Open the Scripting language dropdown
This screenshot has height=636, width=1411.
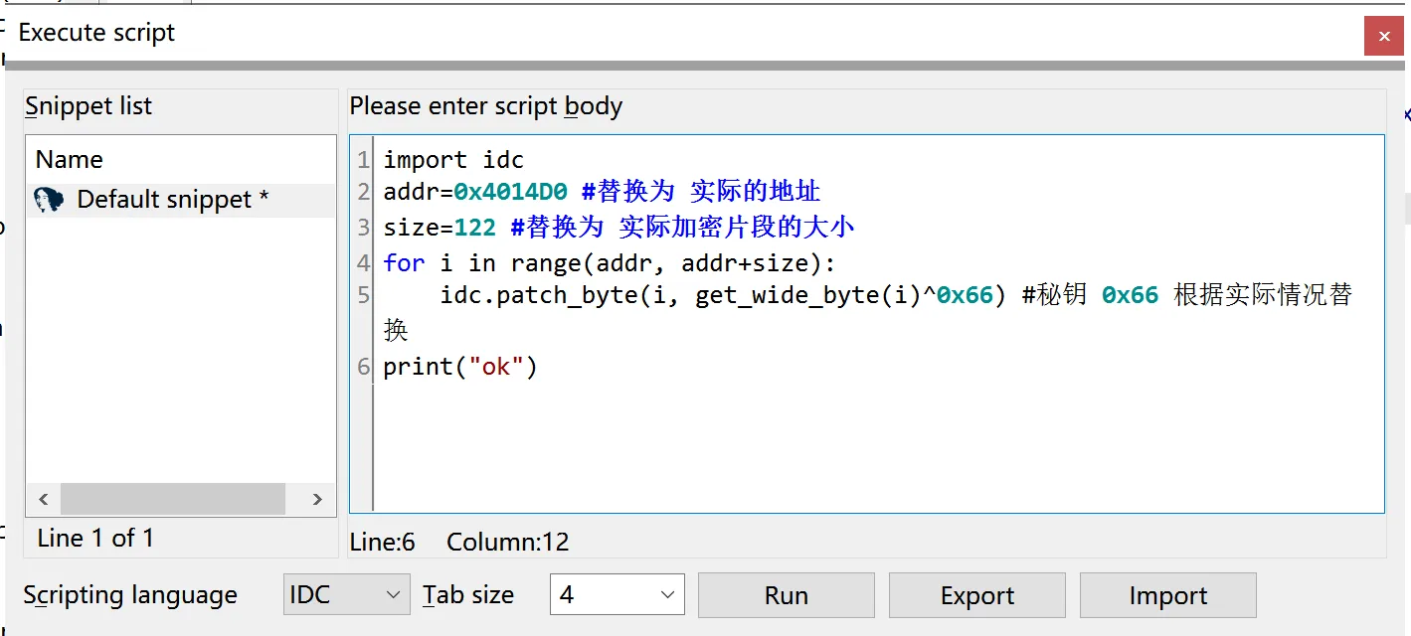tap(346, 595)
